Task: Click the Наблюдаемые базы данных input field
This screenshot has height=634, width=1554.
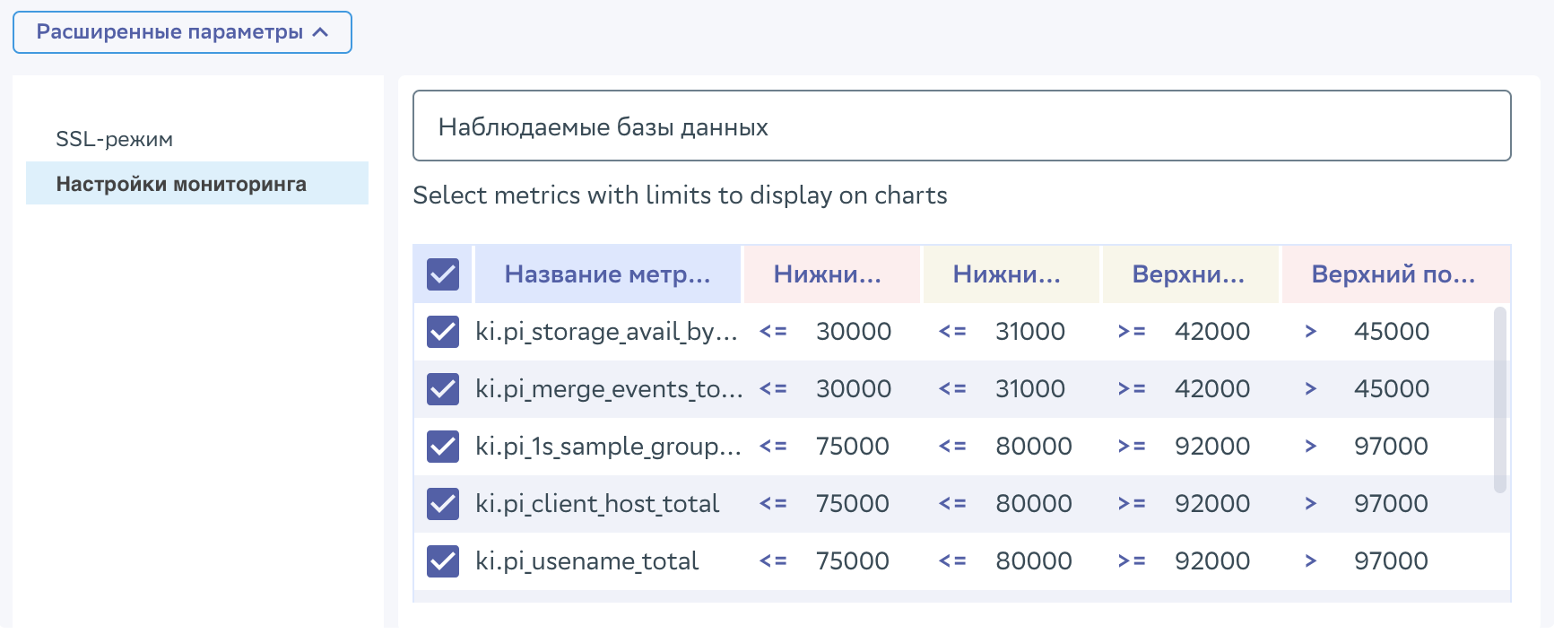Action: pos(961,126)
